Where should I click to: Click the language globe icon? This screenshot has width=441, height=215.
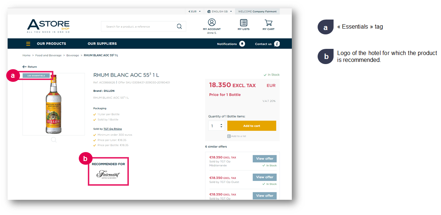pos(209,12)
